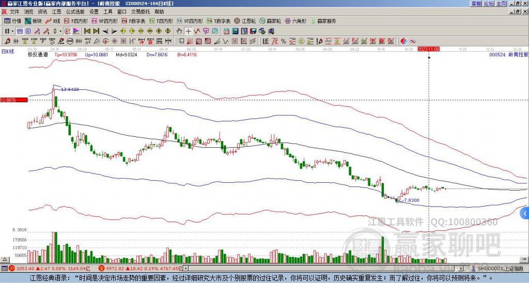The height and width of the screenshot is (283, 529).
Task: Click the black left arrow icon
Action: [105, 32]
